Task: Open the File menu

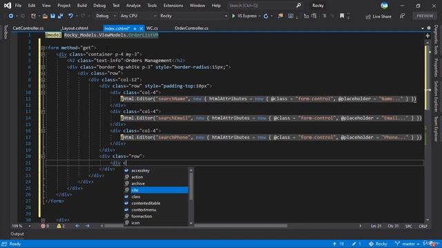Action: click(x=18, y=6)
